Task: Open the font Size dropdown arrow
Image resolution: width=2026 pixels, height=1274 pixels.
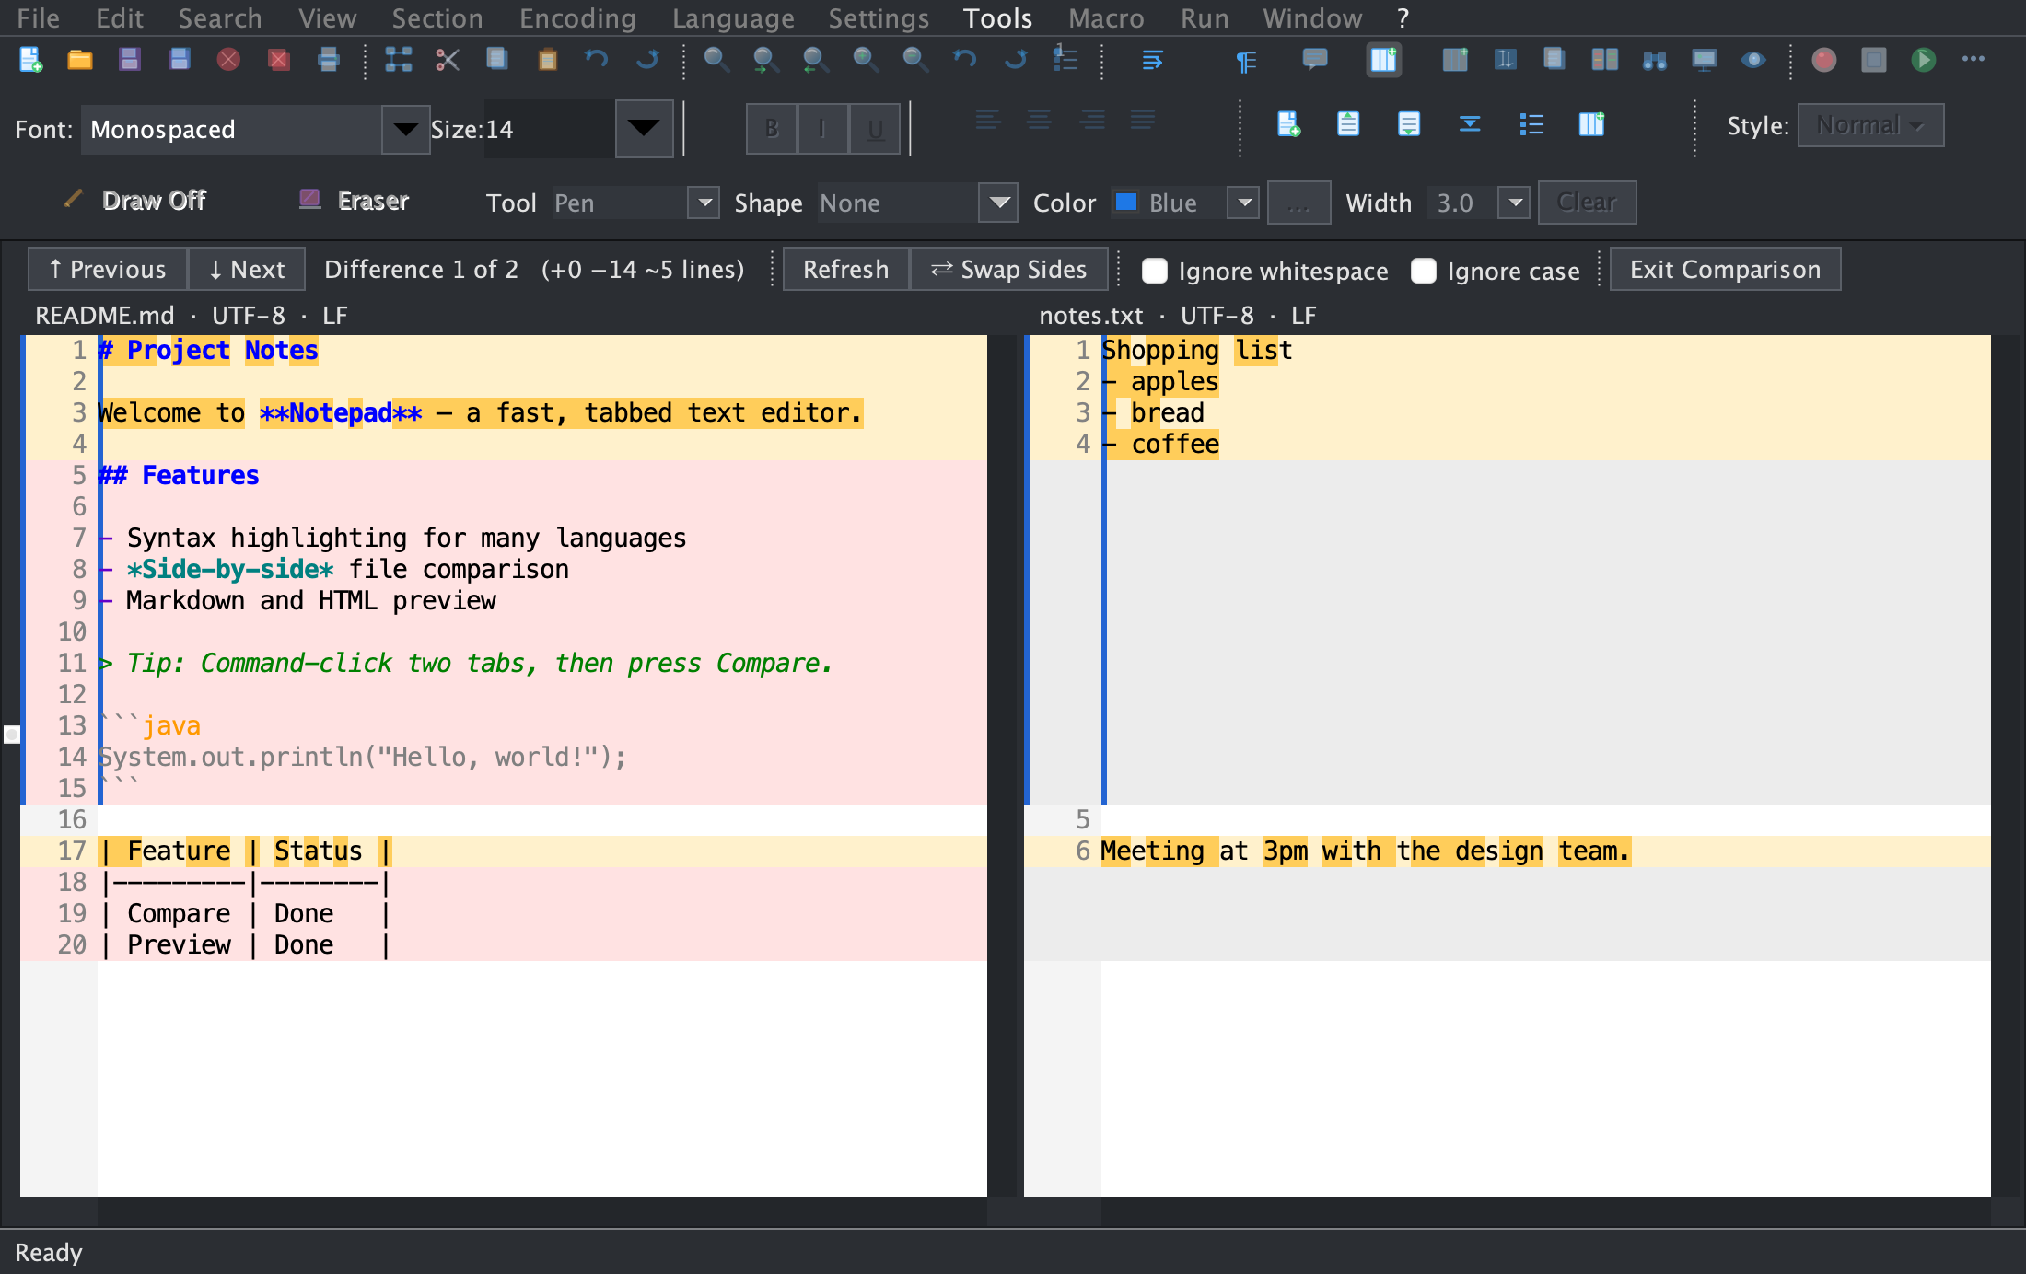Action: click(644, 128)
